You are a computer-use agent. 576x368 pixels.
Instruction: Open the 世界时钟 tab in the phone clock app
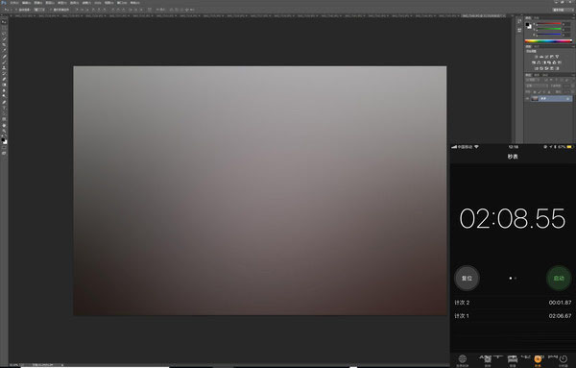coord(462,359)
